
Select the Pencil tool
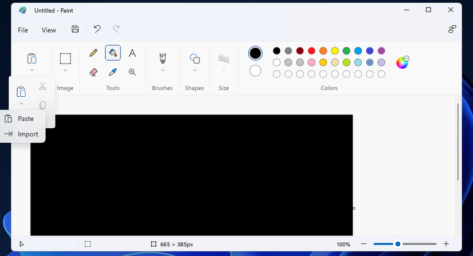pos(93,53)
